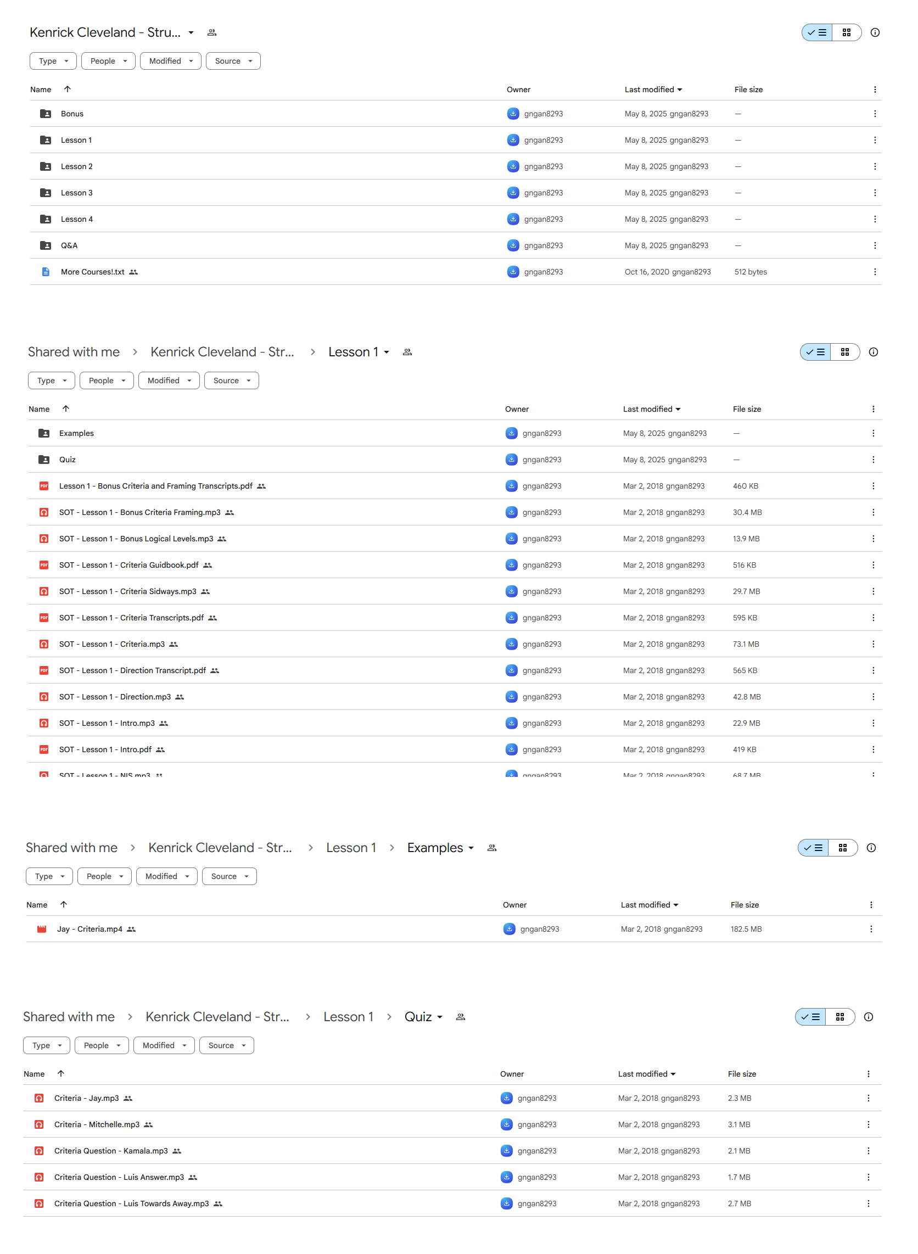Viewport: 918px width, 1254px height.
Task: Click the Bonus folder icon
Action: [46, 113]
